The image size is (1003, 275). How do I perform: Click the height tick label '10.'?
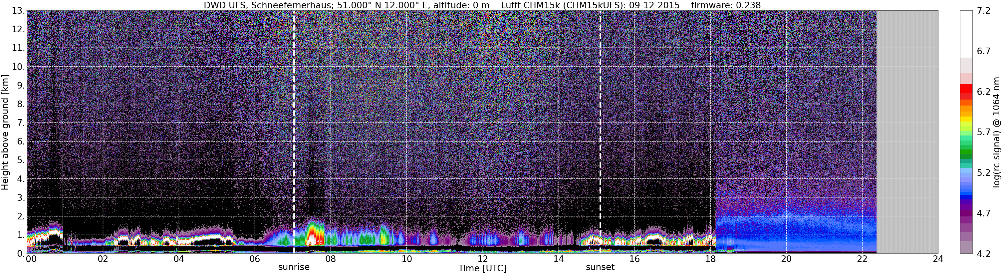pyautogui.click(x=18, y=67)
